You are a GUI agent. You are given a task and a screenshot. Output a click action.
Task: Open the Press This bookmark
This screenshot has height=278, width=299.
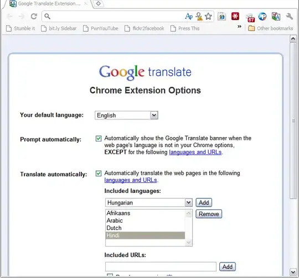(185, 29)
